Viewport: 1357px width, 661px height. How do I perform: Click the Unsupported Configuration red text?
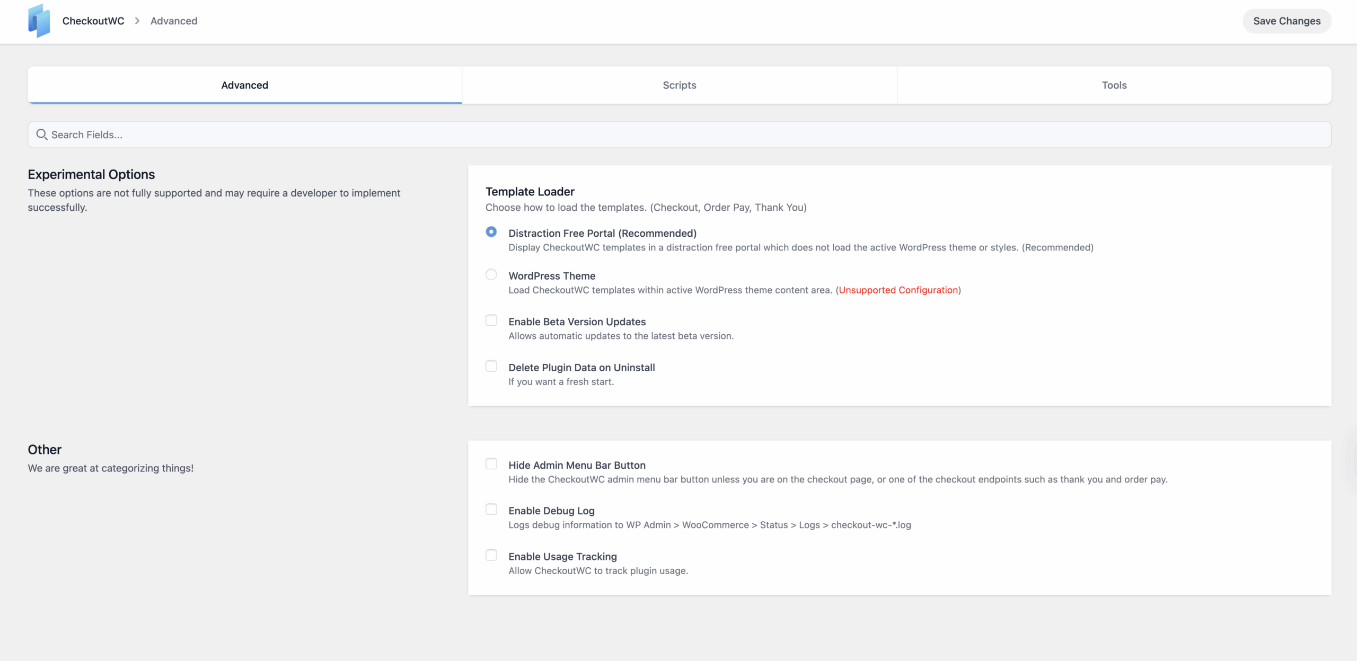(x=898, y=290)
